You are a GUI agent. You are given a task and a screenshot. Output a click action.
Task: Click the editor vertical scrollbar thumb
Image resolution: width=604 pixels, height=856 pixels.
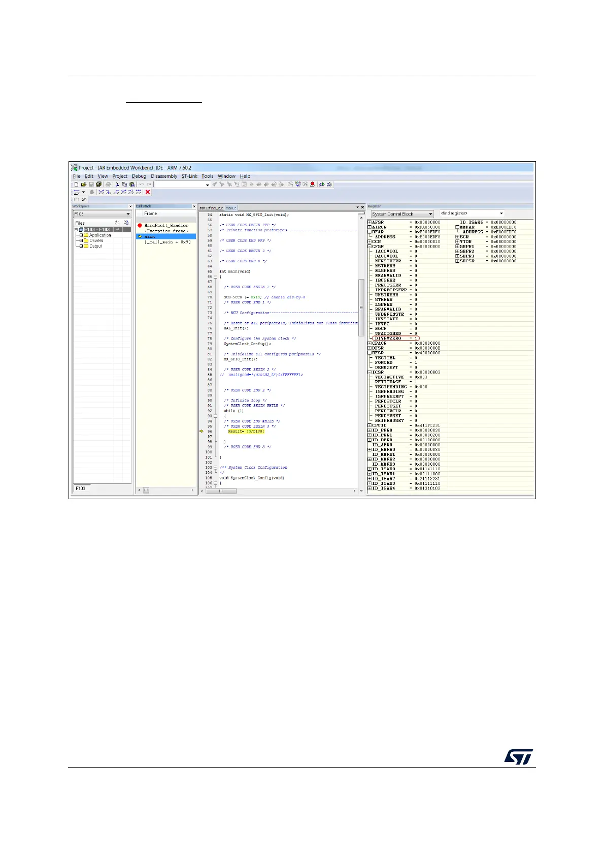361,308
